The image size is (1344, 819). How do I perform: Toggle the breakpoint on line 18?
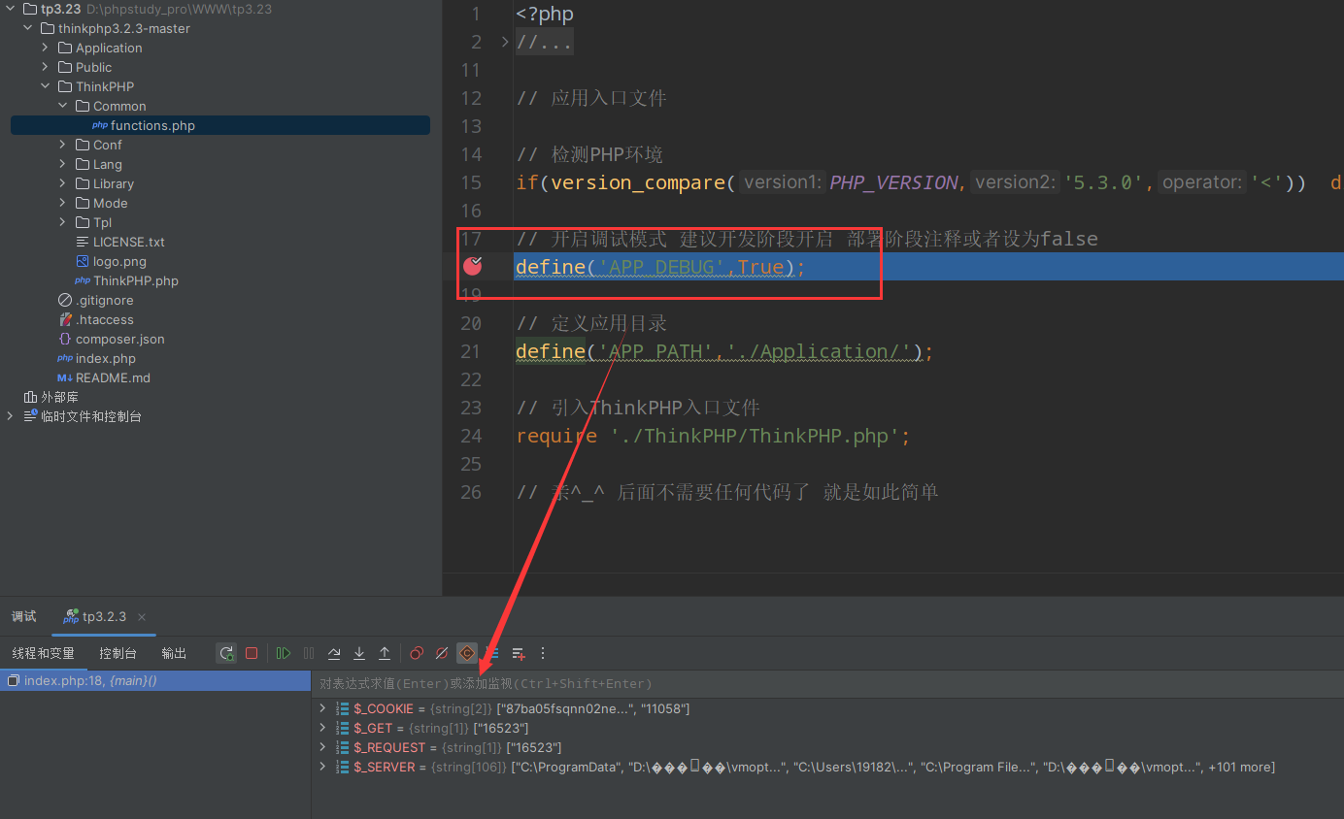tap(473, 266)
